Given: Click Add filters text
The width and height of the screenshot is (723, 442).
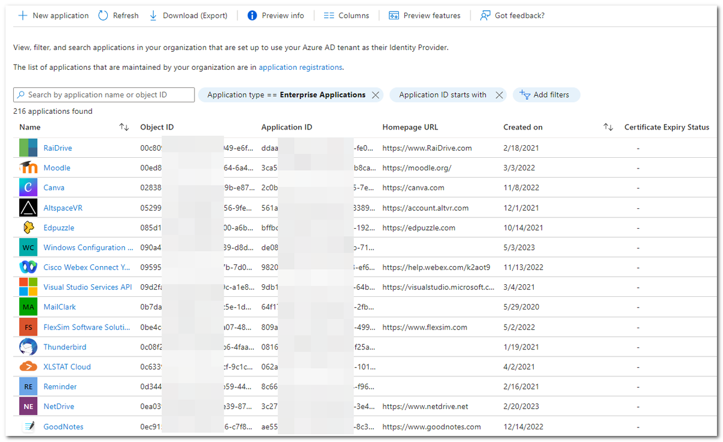Looking at the screenshot, I should click(551, 95).
